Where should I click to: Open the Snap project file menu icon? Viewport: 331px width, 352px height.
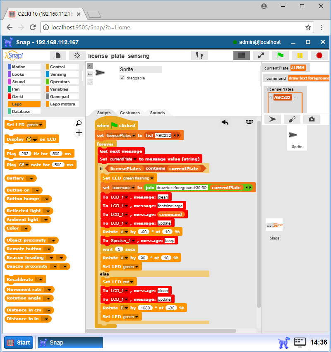(x=58, y=55)
